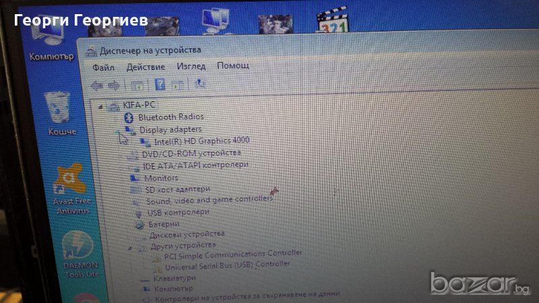Open the Действие menu
This screenshot has width=539, height=303.
145,67
